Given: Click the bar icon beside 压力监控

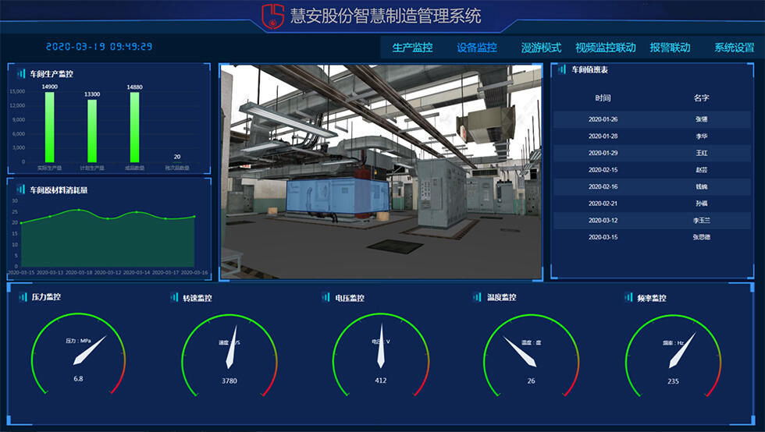Looking at the screenshot, I should [x=23, y=297].
